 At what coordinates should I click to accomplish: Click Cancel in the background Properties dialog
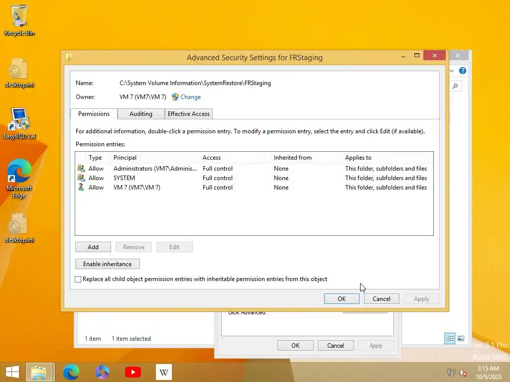(336, 346)
